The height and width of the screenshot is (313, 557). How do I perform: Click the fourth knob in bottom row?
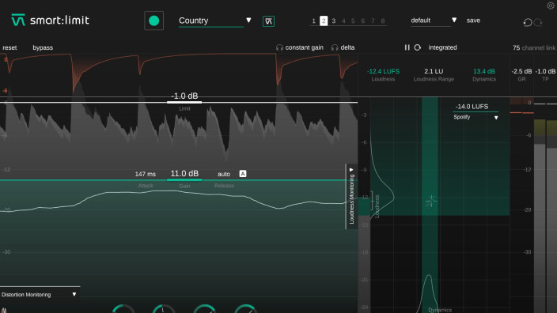tap(246, 309)
